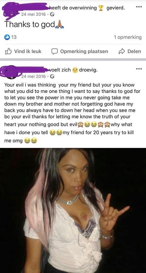The width and height of the screenshot is (146, 273).
Task: Share the post with the Delen button
Action: (x=130, y=51)
